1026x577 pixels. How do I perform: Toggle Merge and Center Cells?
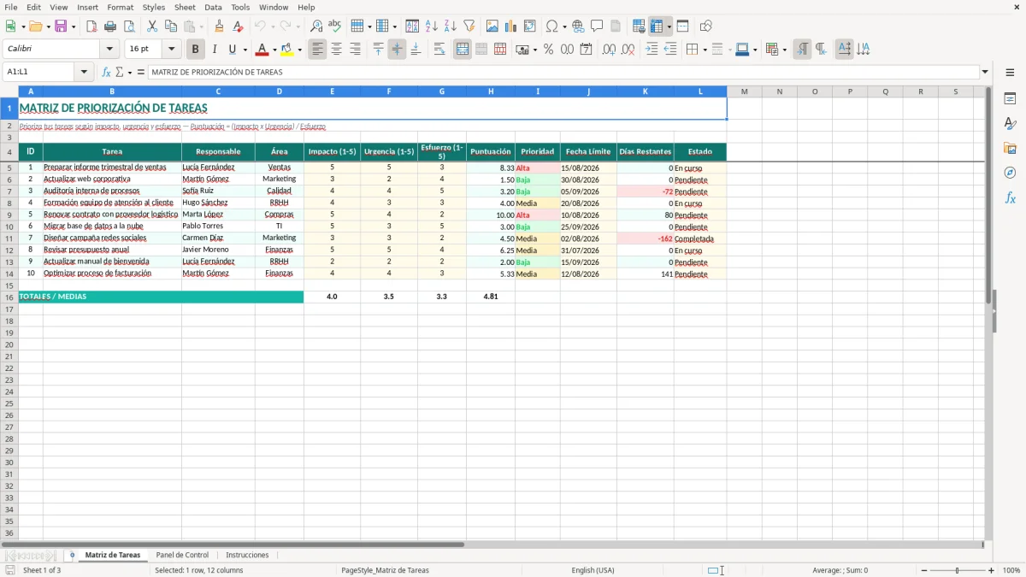tap(463, 50)
